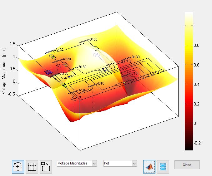Activate the 3D rotate tool
The height and width of the screenshot is (176, 212).
point(18,167)
